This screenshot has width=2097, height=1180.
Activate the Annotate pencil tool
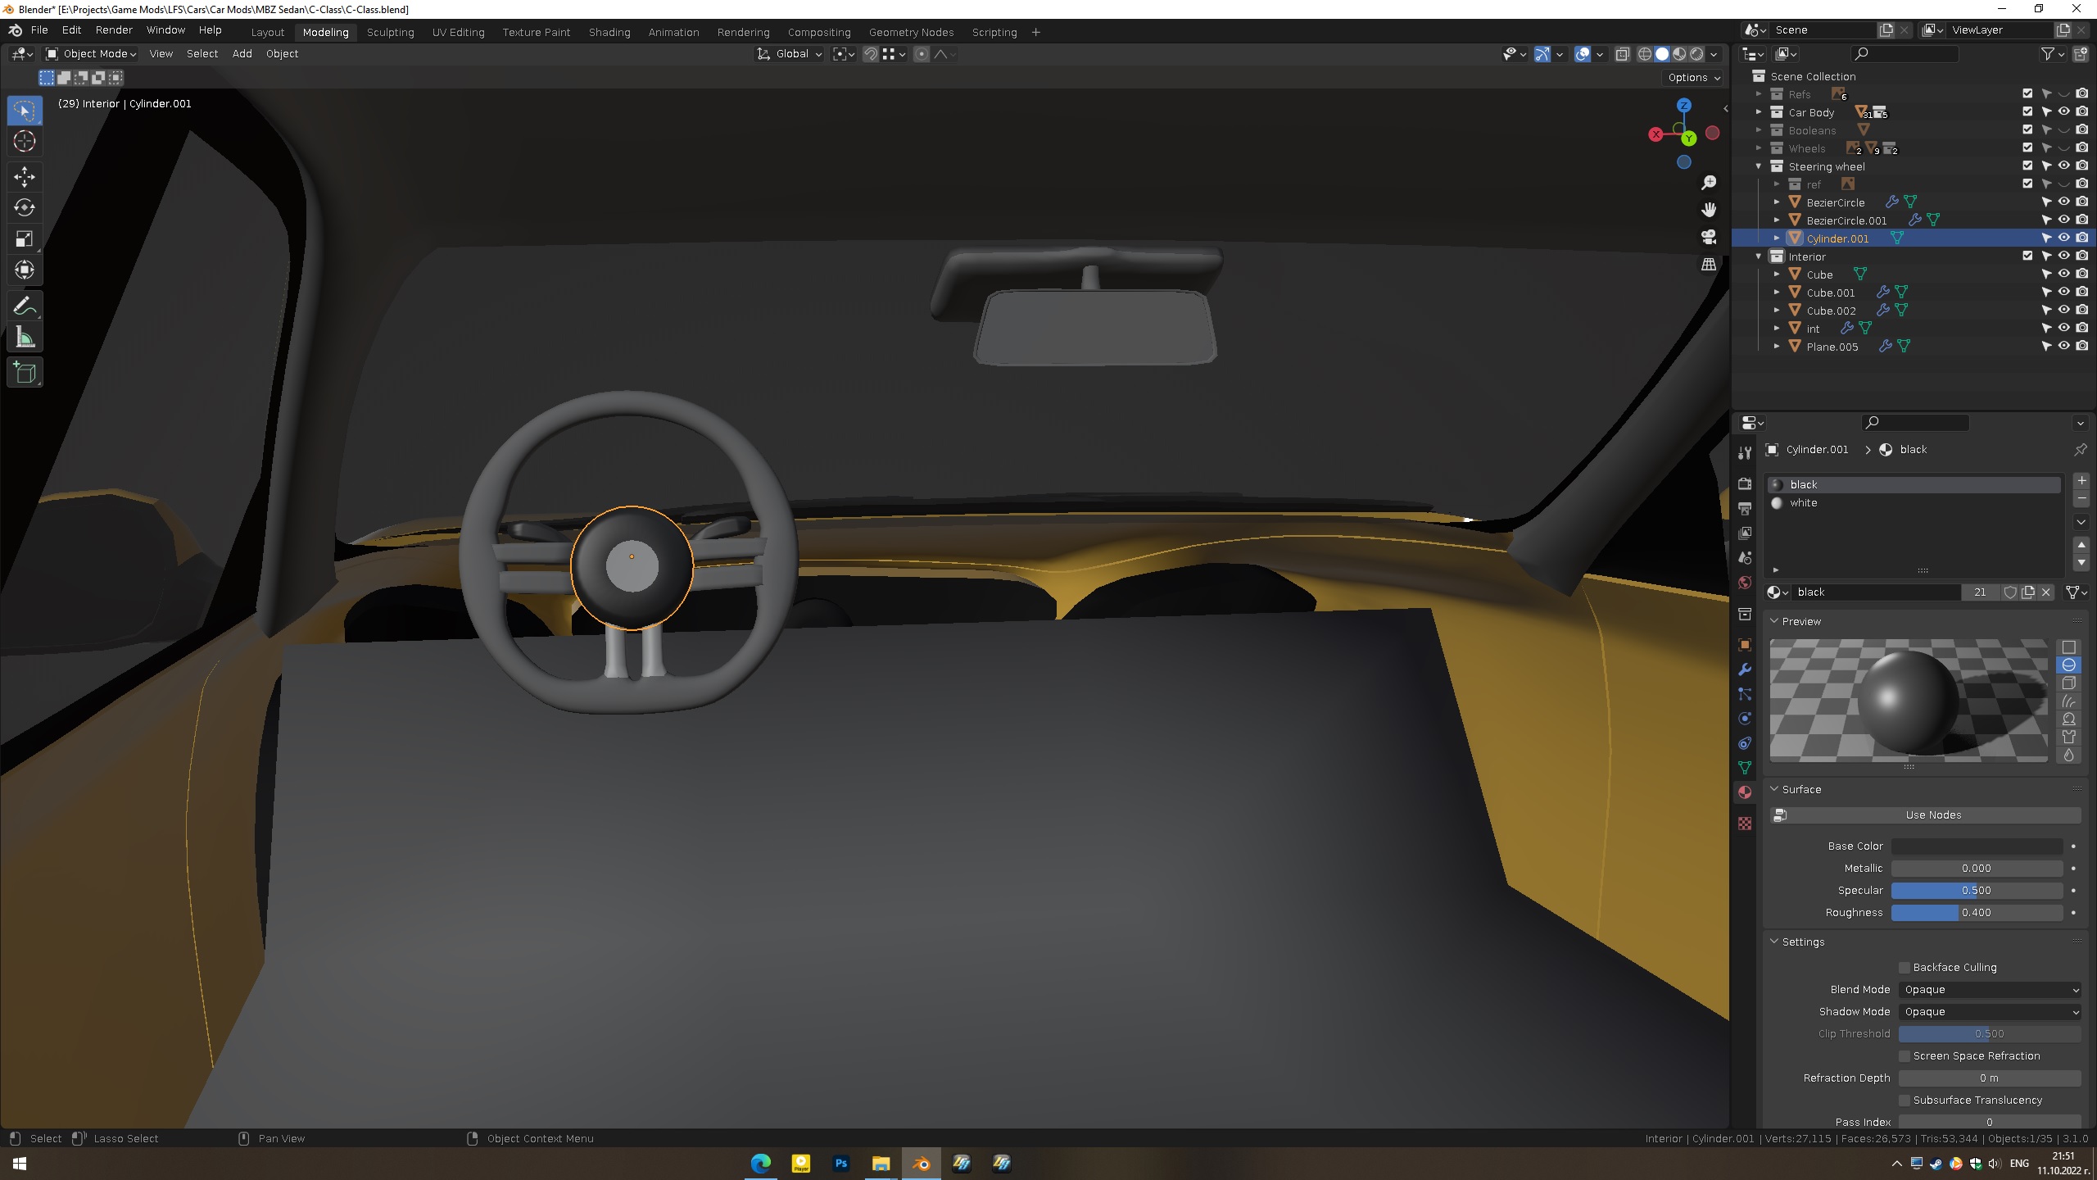[x=25, y=306]
